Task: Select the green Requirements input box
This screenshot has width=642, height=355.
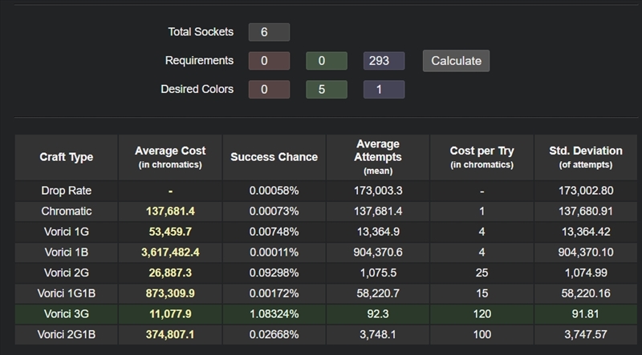Action: click(x=326, y=61)
